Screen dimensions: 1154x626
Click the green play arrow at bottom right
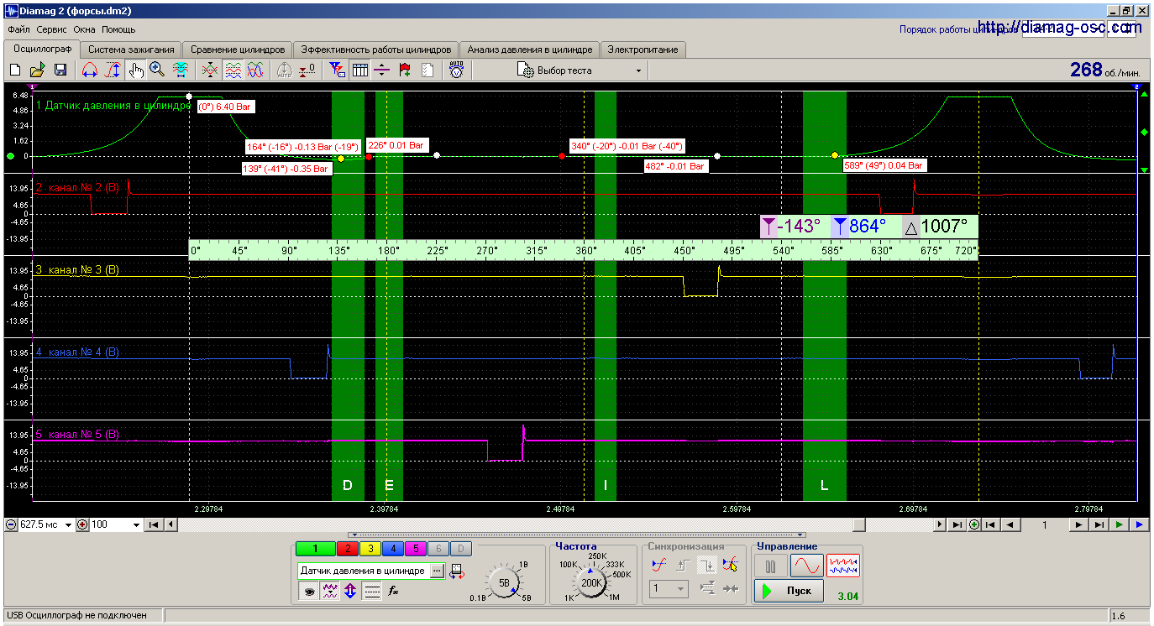pyautogui.click(x=1120, y=525)
